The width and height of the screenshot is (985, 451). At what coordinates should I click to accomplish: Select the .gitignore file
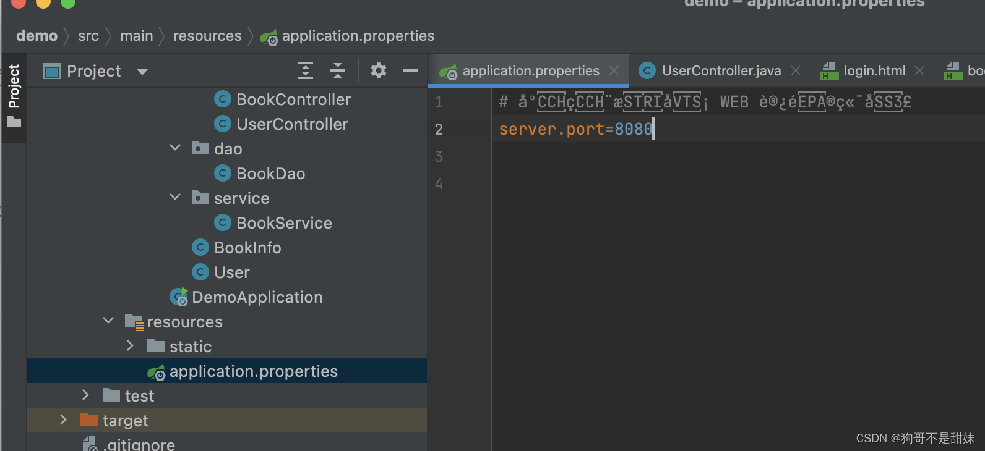(139, 444)
